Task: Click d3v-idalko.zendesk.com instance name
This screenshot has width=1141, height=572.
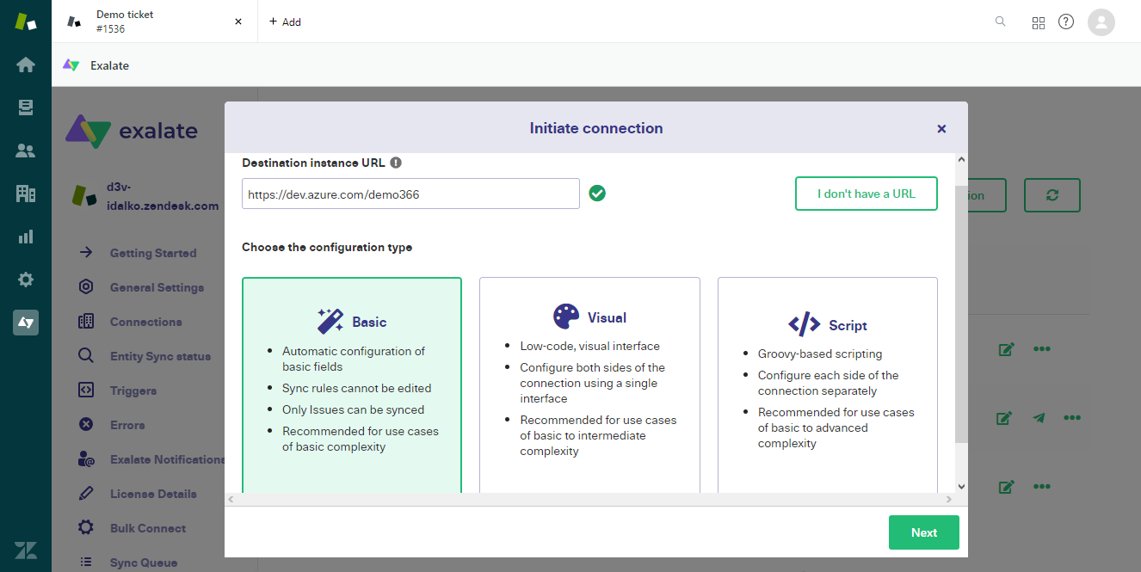Action: coord(162,196)
